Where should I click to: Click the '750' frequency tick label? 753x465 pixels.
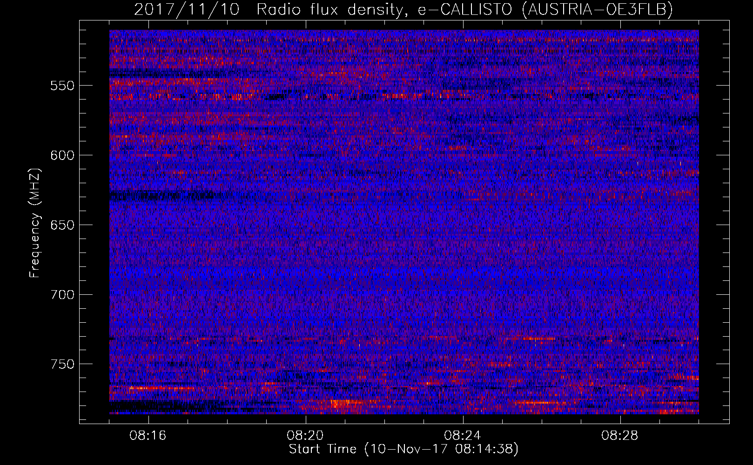pyautogui.click(x=63, y=364)
